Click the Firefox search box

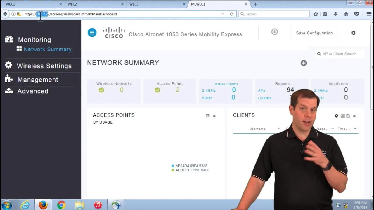pos(274,14)
